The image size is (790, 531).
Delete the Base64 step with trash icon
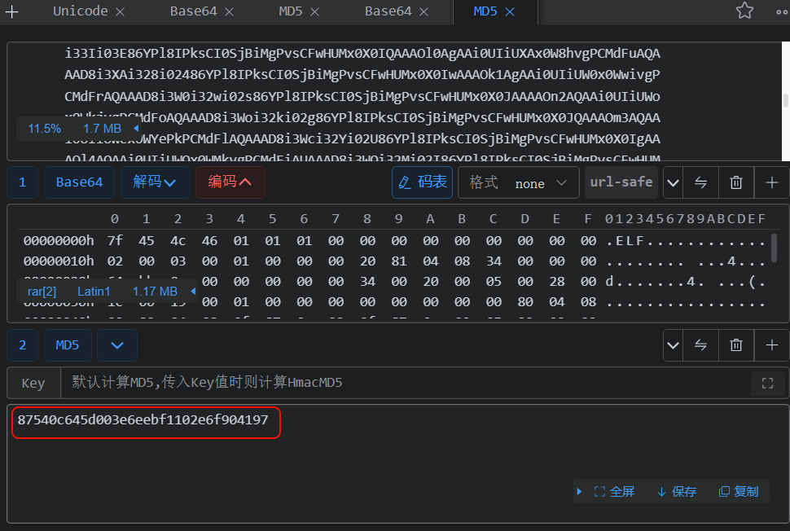click(x=736, y=182)
